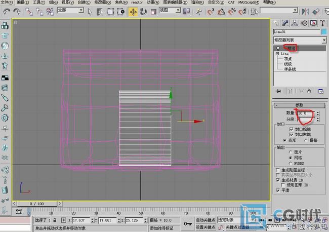Image resolution: width=329 pixels, height=232 pixels.
Task: Select the 栅格 radio button
Action: click(305, 140)
